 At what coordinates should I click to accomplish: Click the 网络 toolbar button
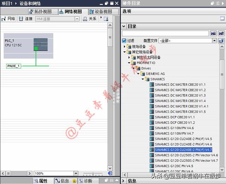click(x=8, y=19)
